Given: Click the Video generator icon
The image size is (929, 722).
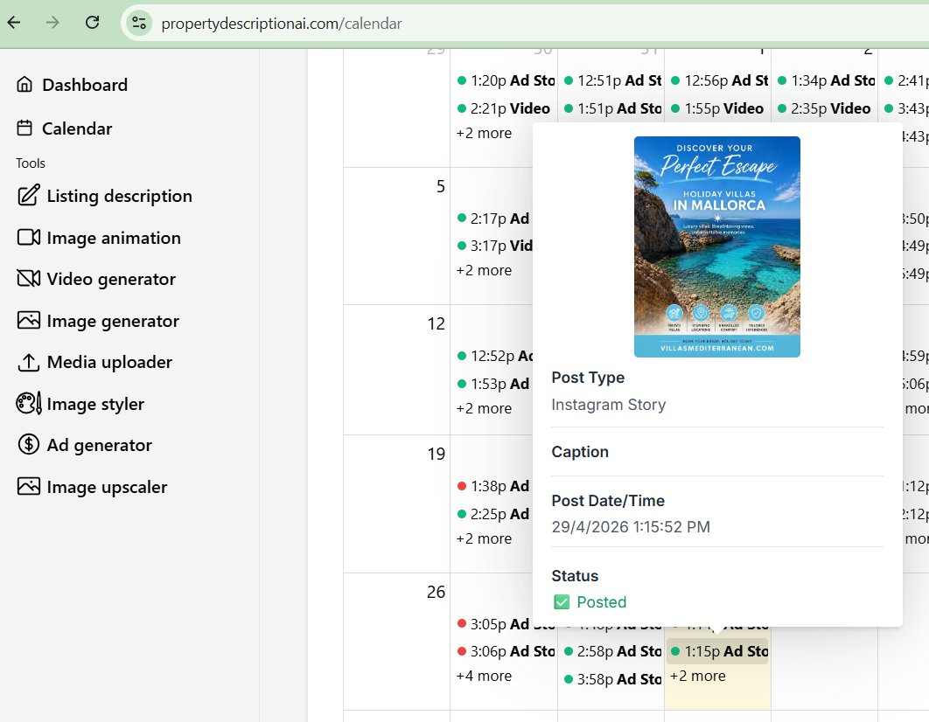Looking at the screenshot, I should (x=29, y=278).
